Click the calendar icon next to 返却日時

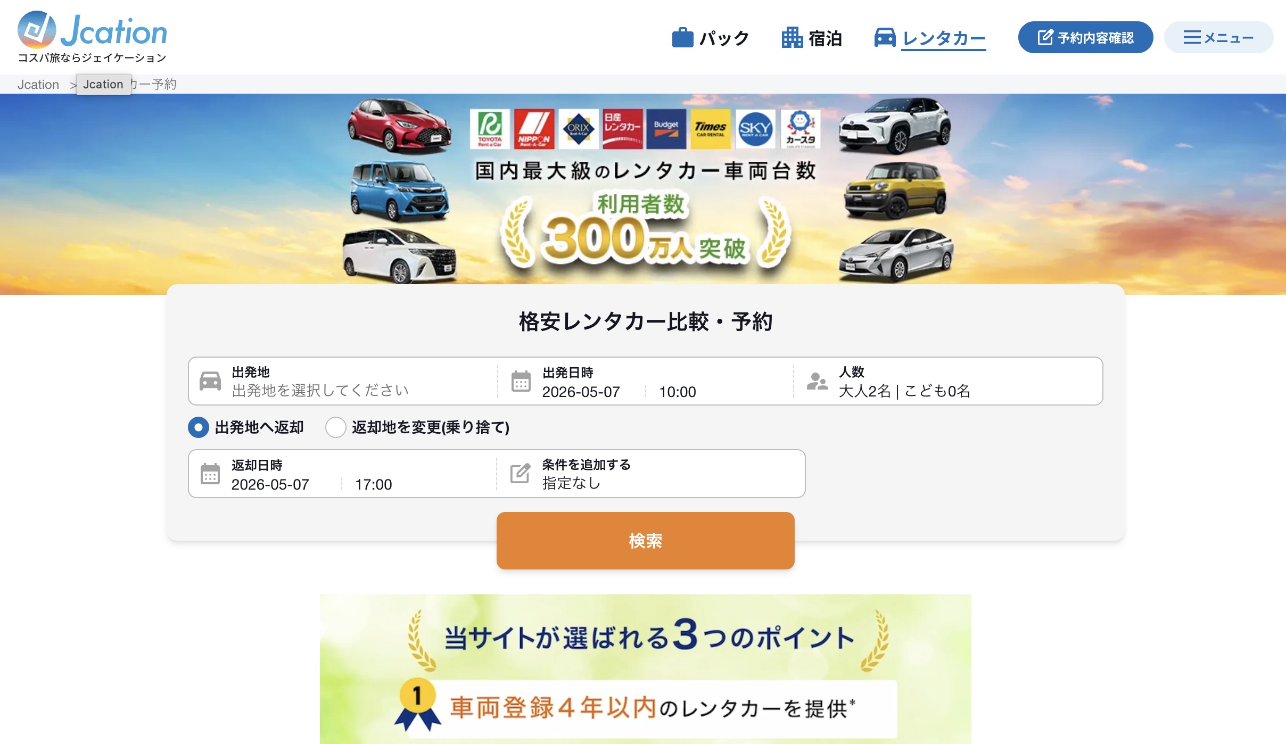[210, 474]
